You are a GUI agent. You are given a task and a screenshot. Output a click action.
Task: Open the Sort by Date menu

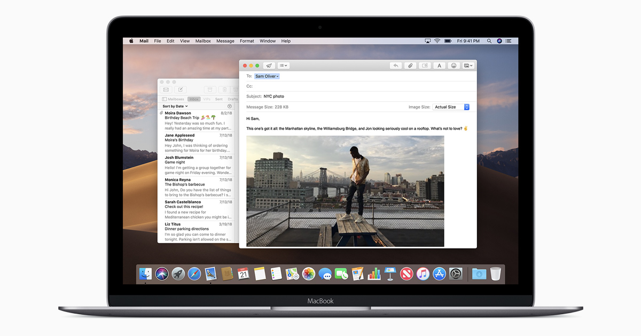pos(173,106)
